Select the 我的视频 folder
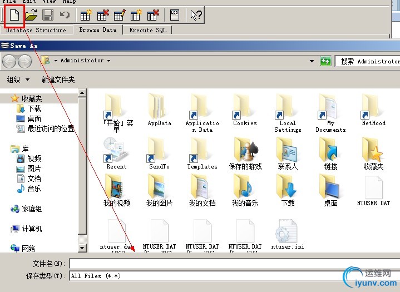Screen dimensions: 400x292 click(117, 190)
